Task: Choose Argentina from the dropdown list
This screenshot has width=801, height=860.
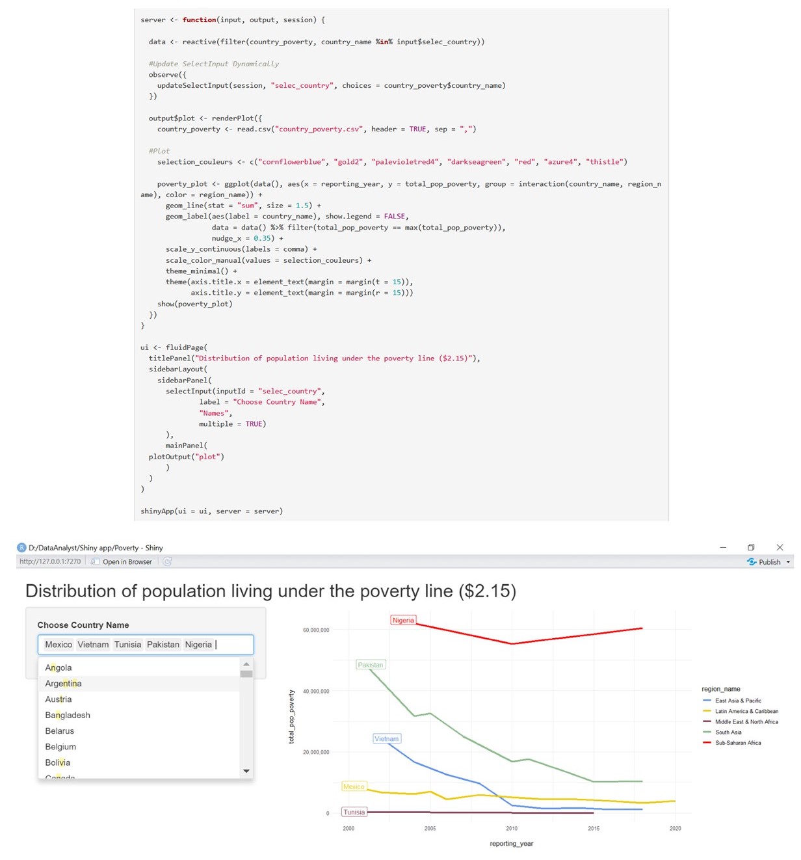Action: click(x=63, y=684)
